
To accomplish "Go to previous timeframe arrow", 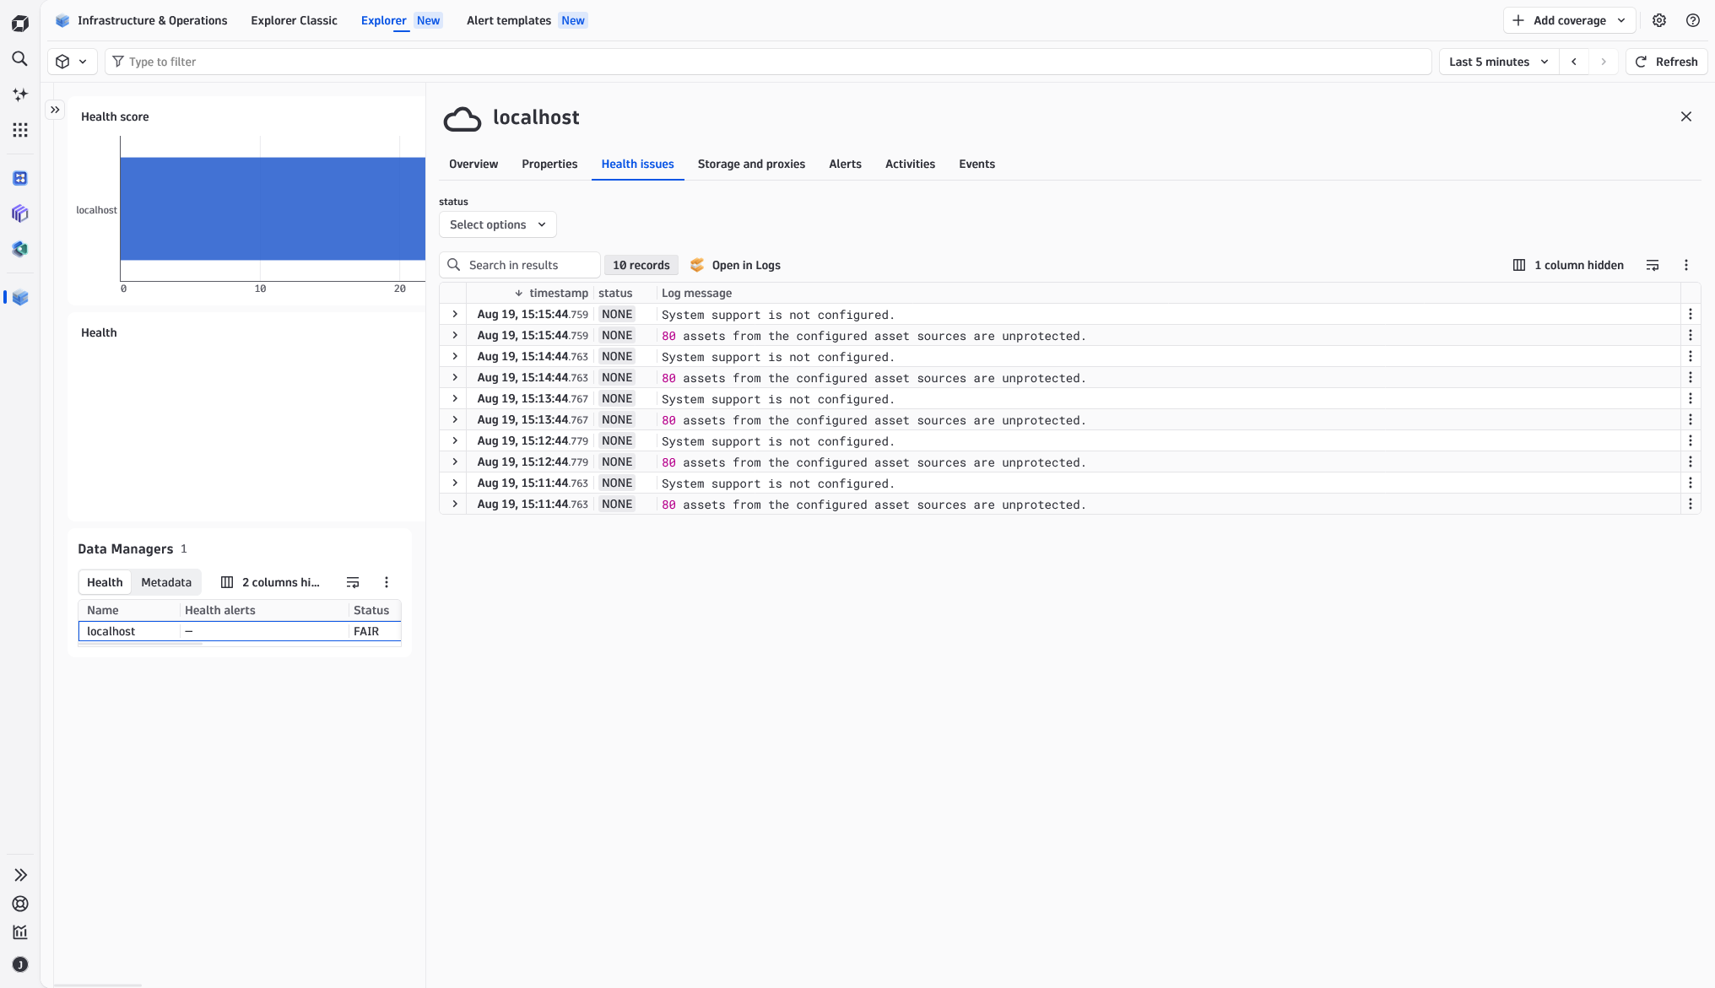I will (x=1574, y=62).
